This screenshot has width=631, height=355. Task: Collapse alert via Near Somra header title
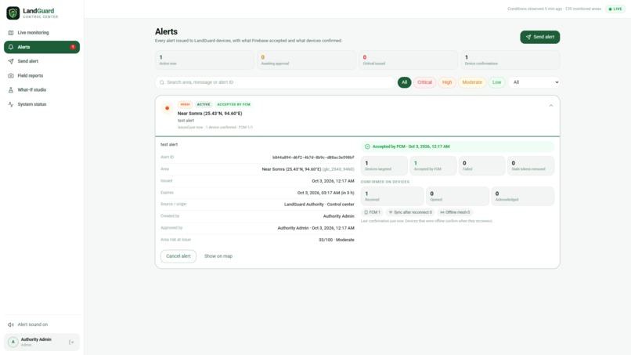point(210,114)
